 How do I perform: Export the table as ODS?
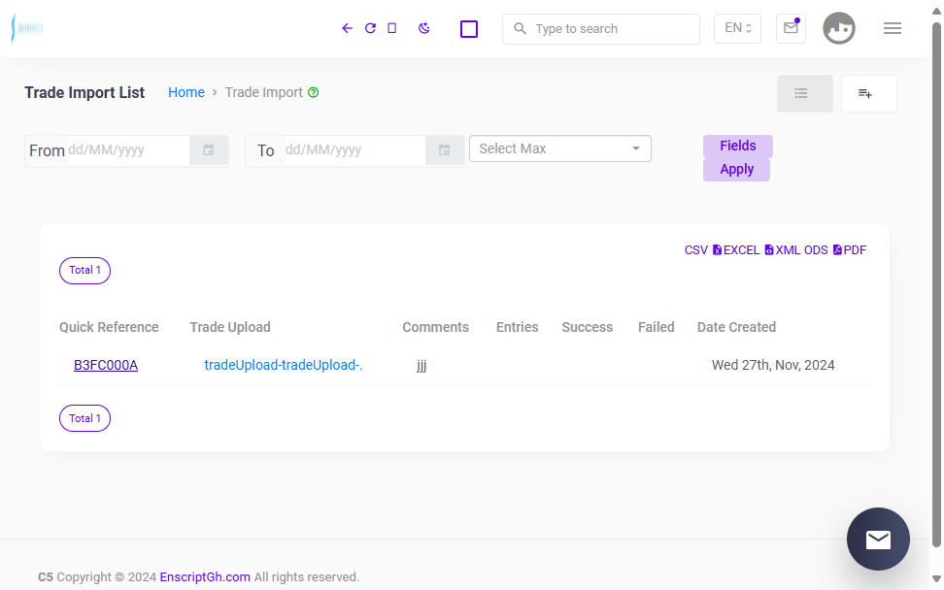click(816, 250)
